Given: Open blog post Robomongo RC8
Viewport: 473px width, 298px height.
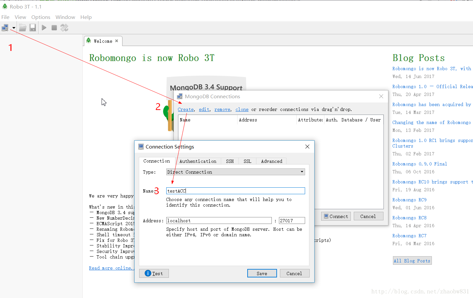Looking at the screenshot, I should pyautogui.click(x=410, y=218).
